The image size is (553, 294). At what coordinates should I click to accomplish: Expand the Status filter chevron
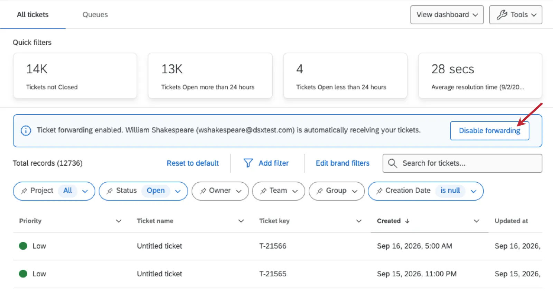click(x=178, y=191)
